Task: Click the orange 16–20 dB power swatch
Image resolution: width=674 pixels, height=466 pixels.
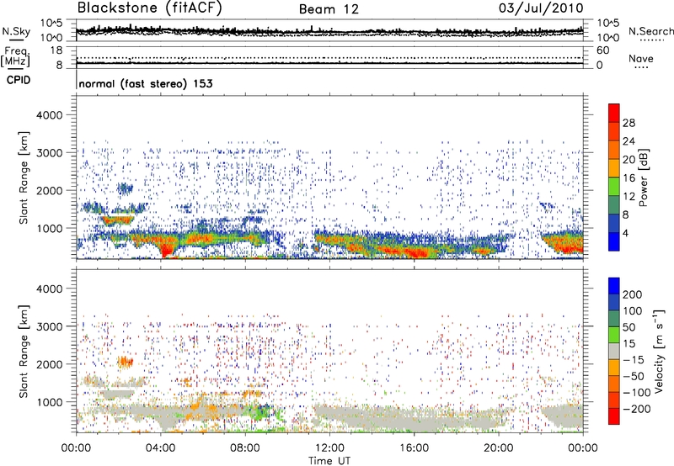Action: coord(614,168)
